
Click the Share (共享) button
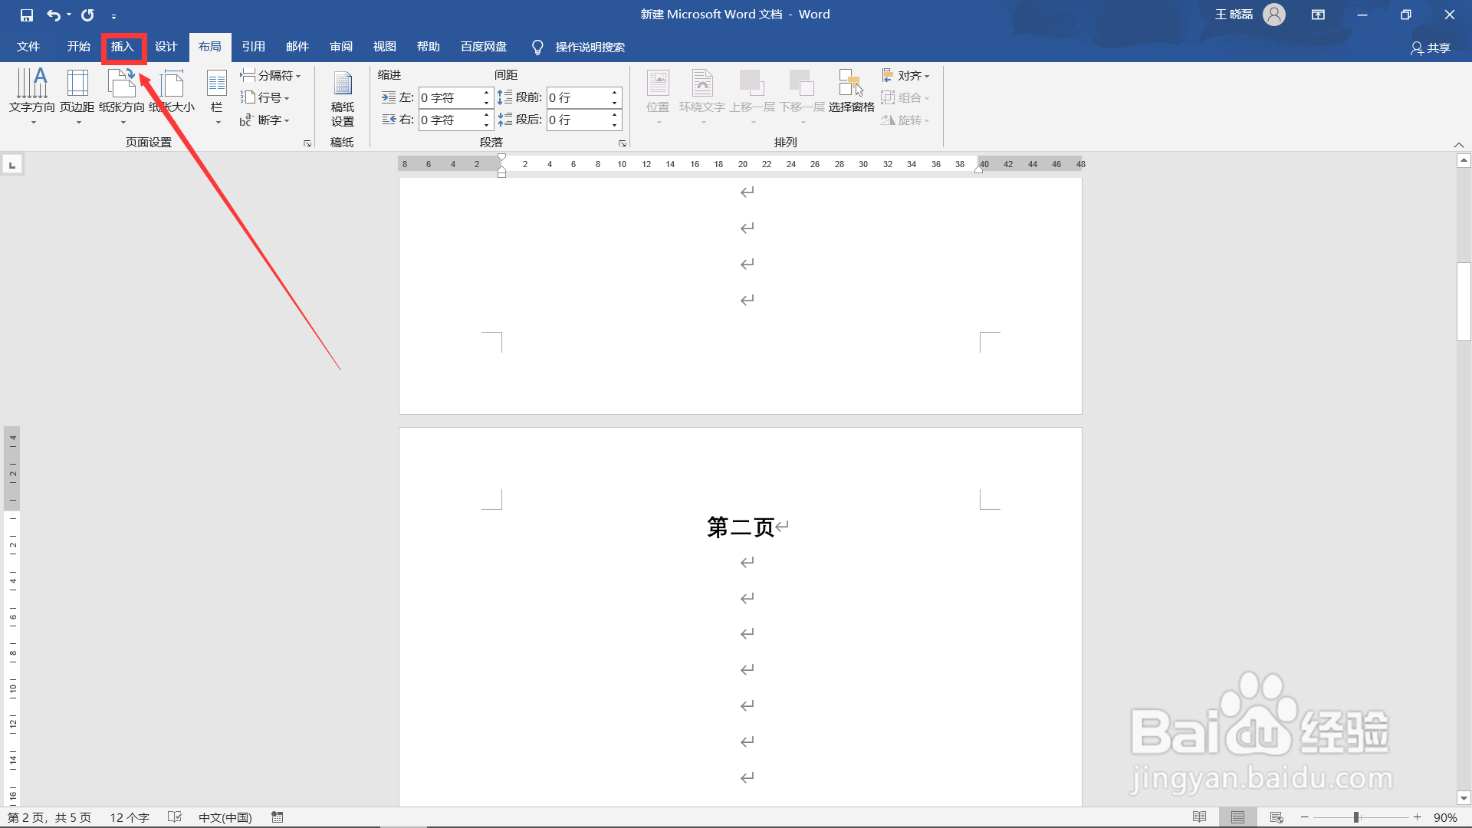(x=1430, y=48)
